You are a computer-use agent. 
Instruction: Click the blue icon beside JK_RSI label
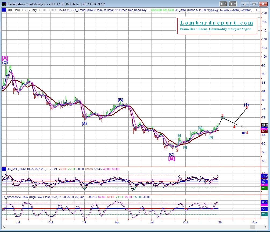(x=4, y=169)
